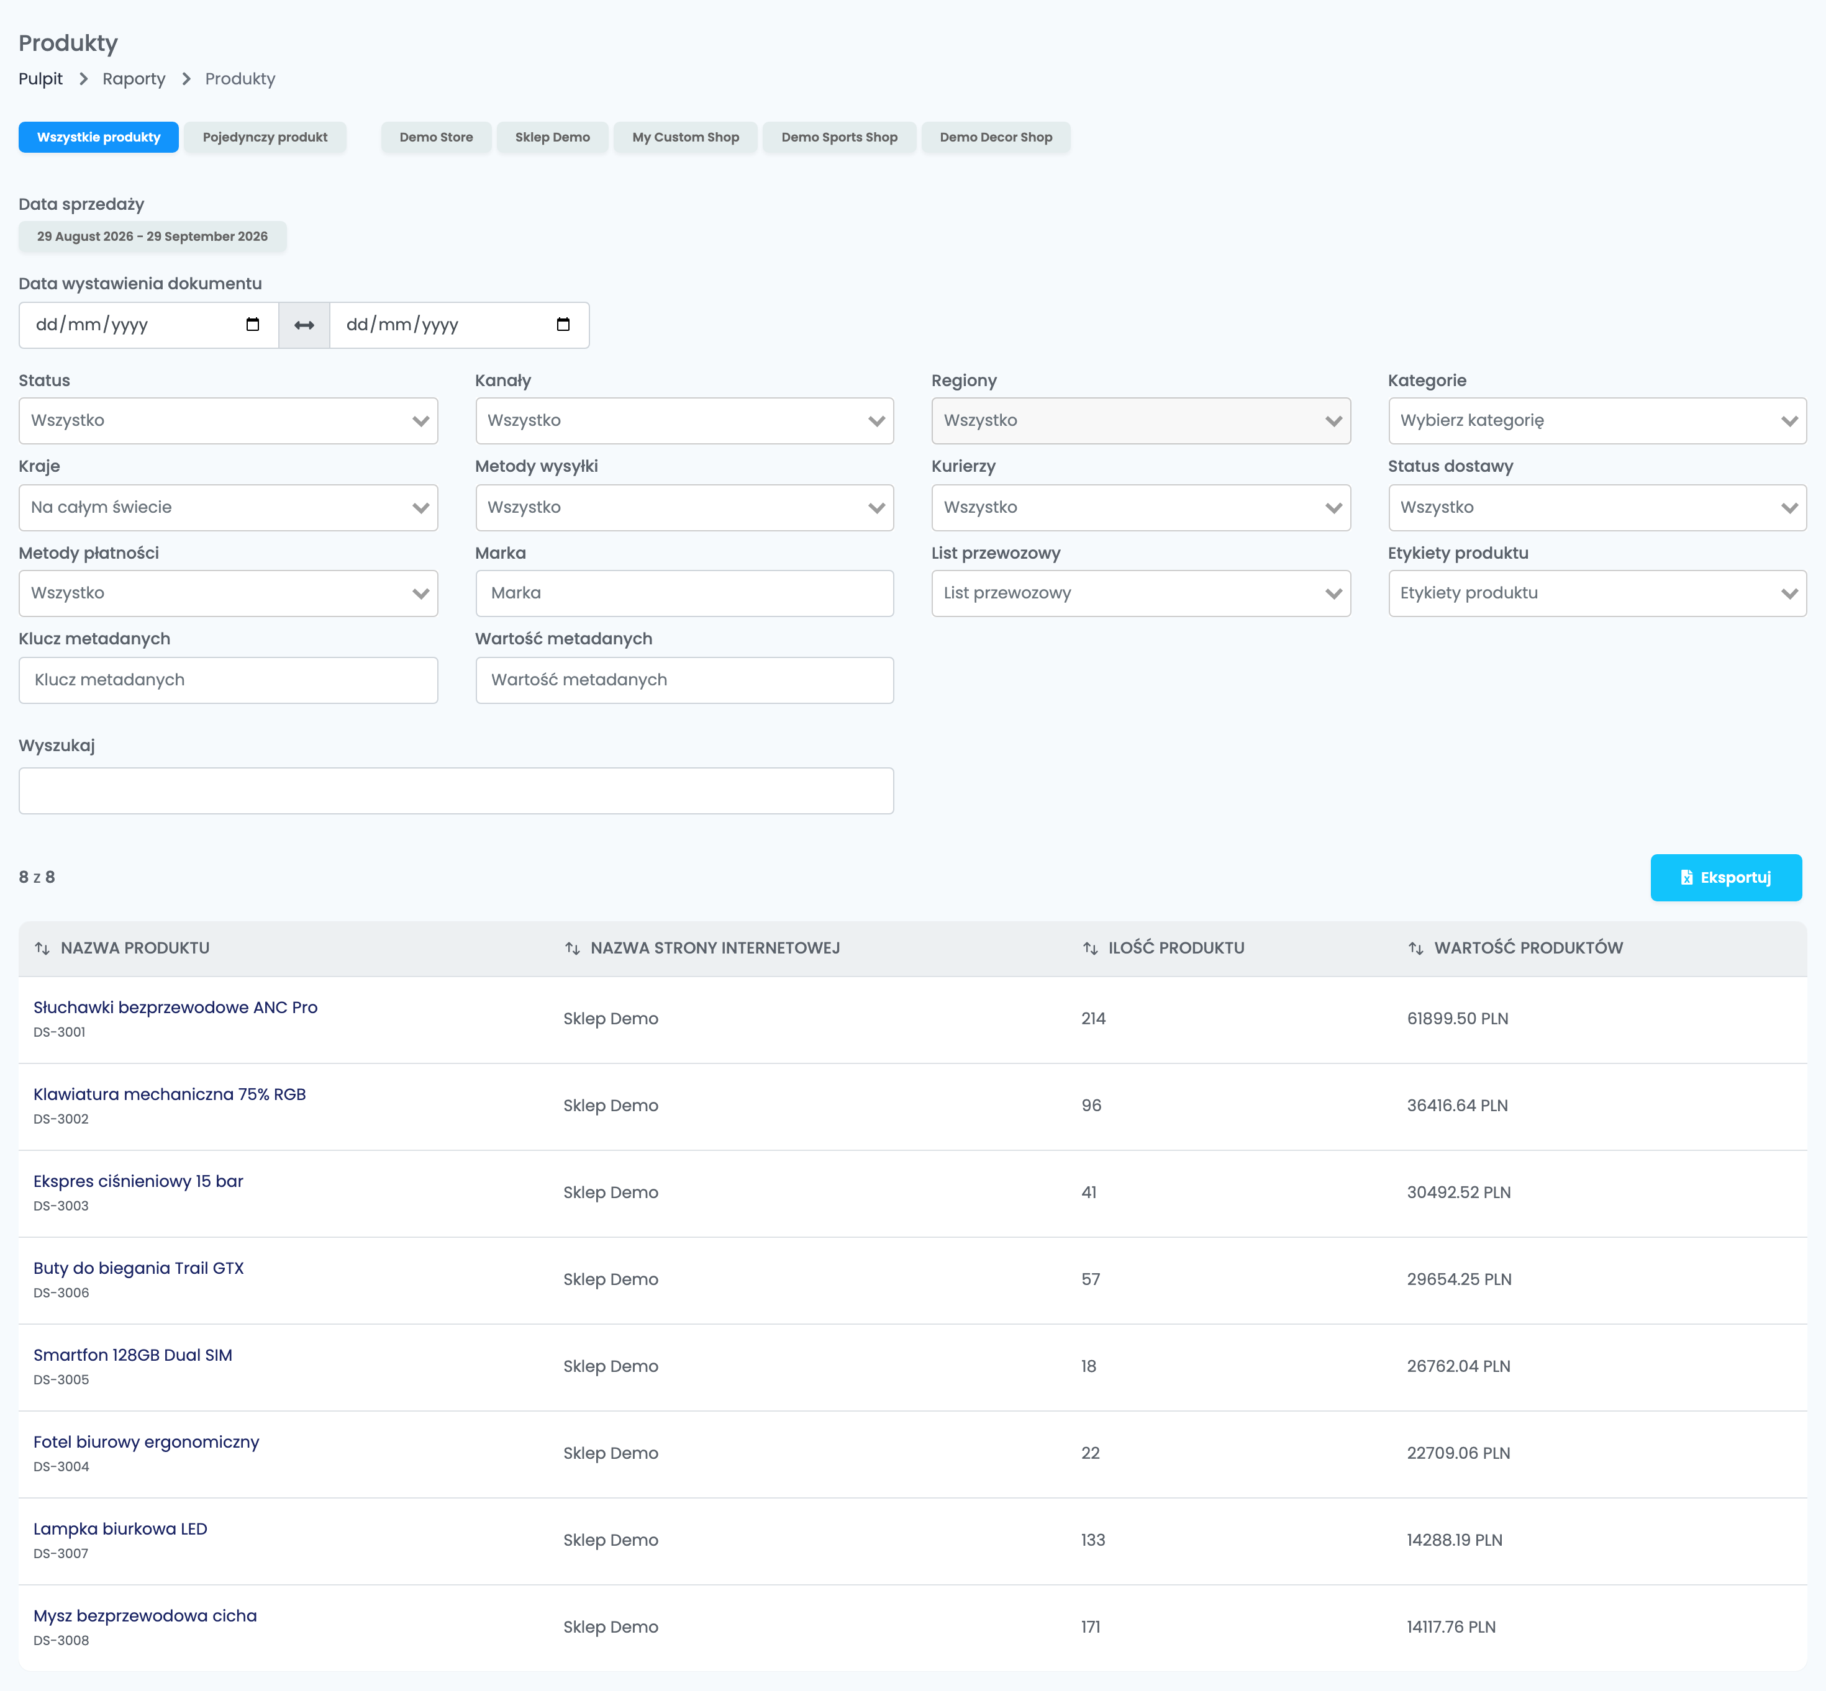This screenshot has width=1826, height=1691.
Task: Click value 61899.50 PLN cell
Action: (x=1457, y=1019)
